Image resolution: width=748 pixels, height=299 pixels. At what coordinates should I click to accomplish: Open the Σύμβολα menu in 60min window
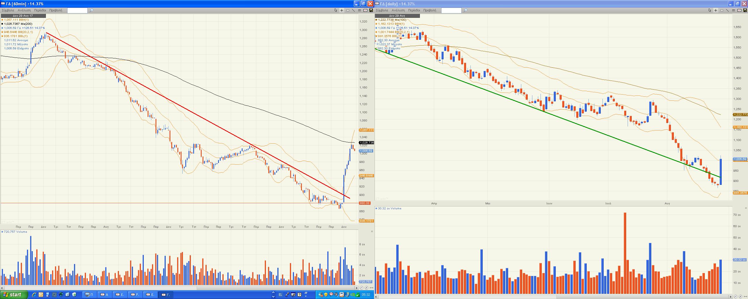[8, 10]
